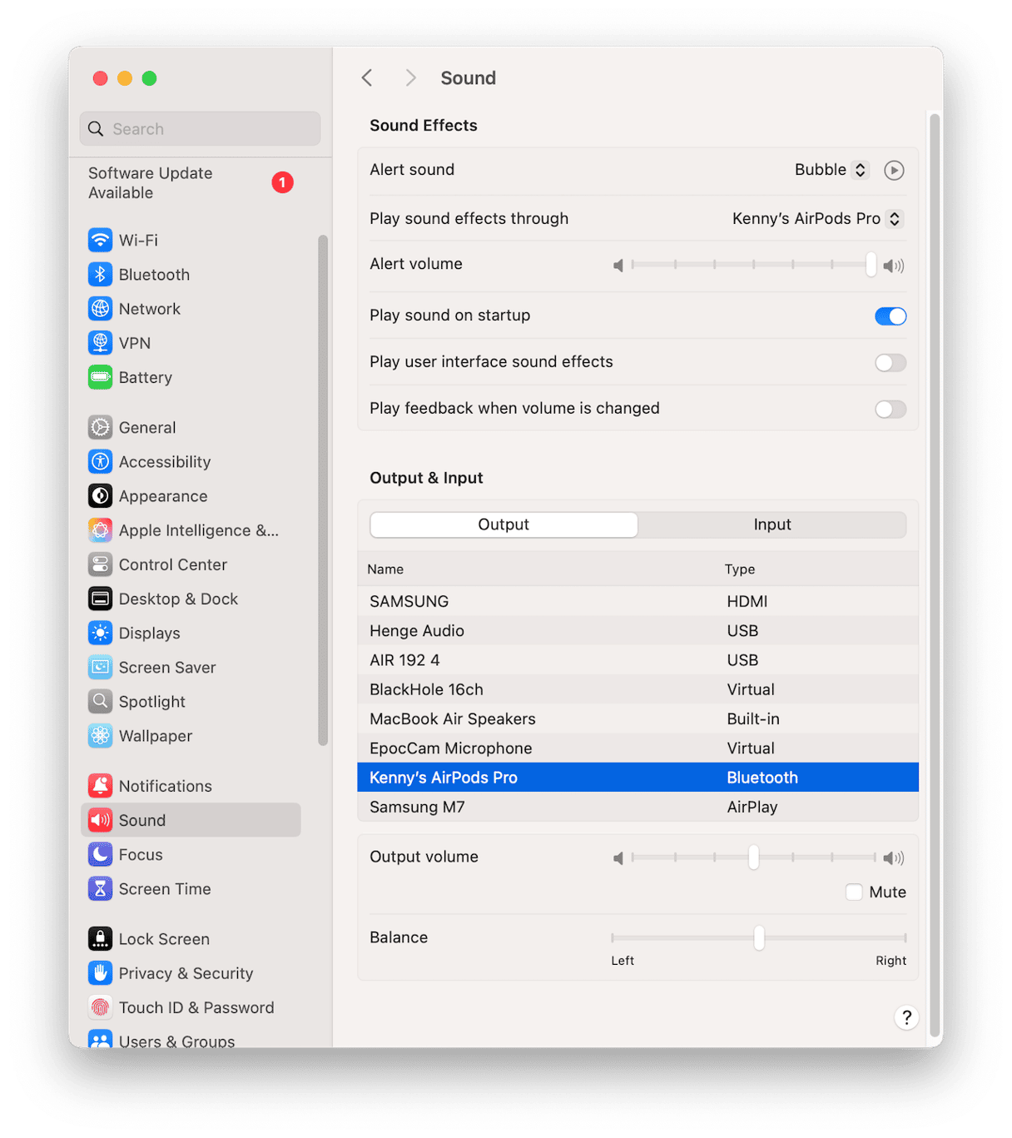Open Bluetooth icon in sidebar
This screenshot has width=1012, height=1138.
click(100, 274)
